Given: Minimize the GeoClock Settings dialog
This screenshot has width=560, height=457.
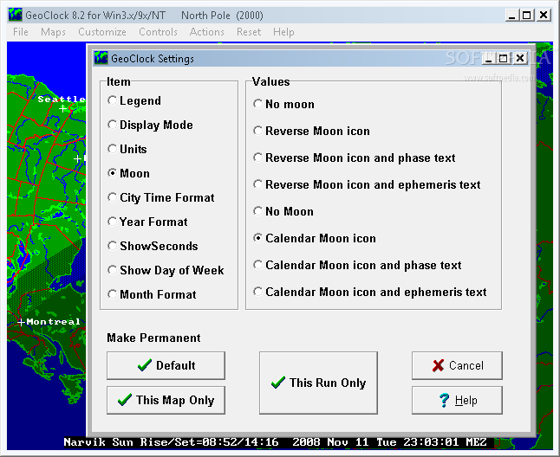Looking at the screenshot, I should pos(489,58).
